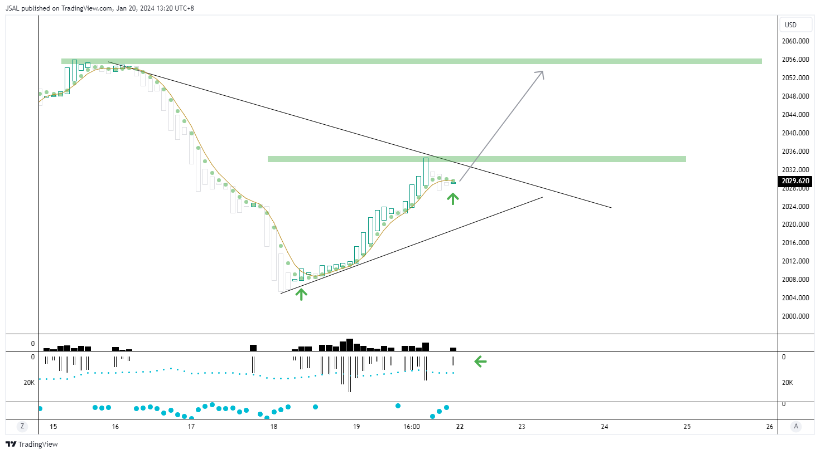Click date 16 on time axis
This screenshot has width=820, height=454.
click(x=115, y=427)
